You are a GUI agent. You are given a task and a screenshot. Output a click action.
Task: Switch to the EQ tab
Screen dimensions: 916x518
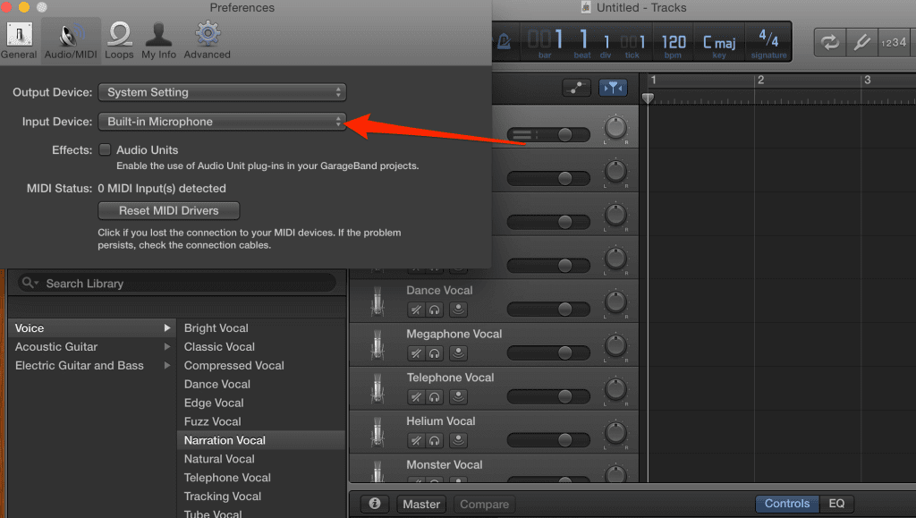click(x=836, y=504)
